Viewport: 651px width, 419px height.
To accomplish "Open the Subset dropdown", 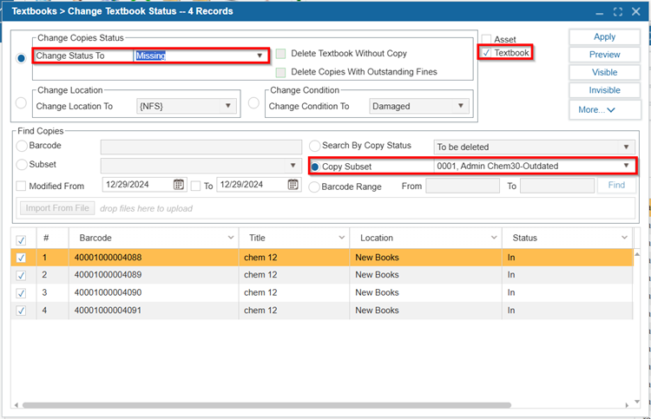I will [x=293, y=165].
